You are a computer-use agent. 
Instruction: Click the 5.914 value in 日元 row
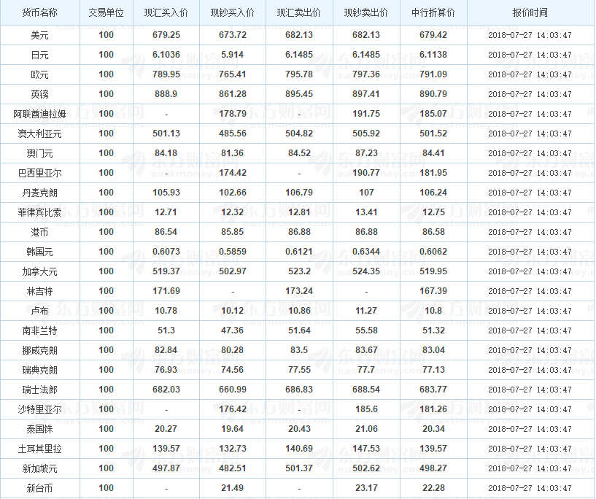(x=233, y=55)
